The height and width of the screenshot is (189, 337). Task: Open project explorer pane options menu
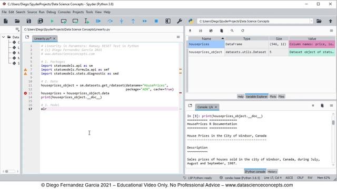[17, 29]
